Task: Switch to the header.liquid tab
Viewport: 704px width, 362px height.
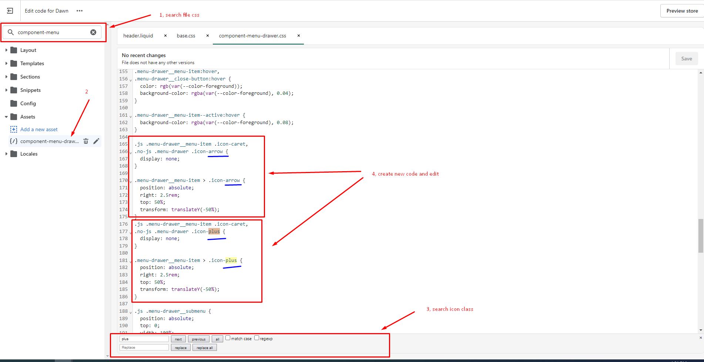Action: [x=138, y=36]
